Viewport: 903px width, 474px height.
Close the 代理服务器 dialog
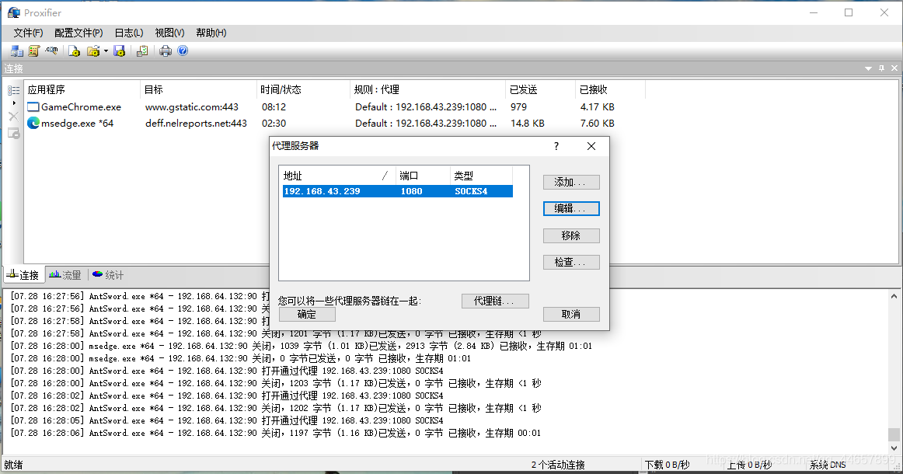click(591, 146)
